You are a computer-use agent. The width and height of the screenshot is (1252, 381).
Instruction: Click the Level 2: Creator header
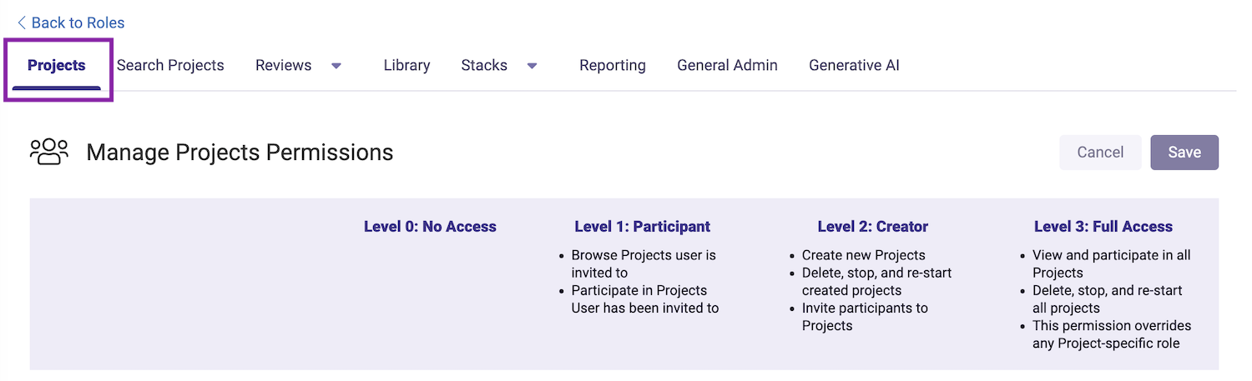pyautogui.click(x=873, y=227)
